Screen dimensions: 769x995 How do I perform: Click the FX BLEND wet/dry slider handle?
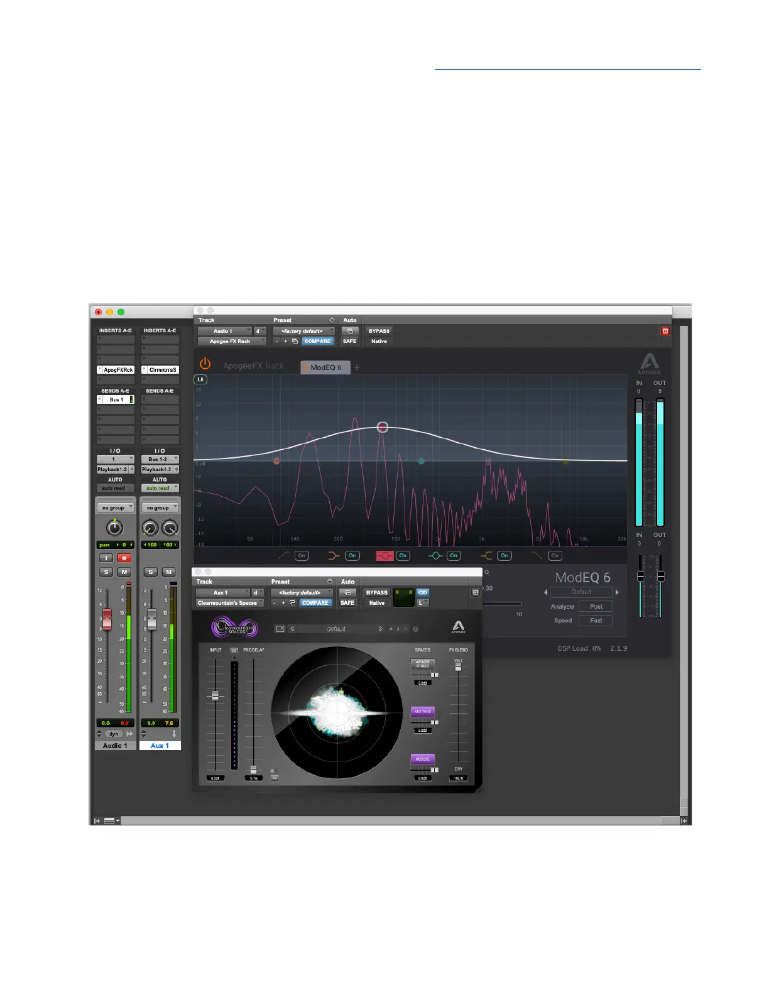point(458,667)
